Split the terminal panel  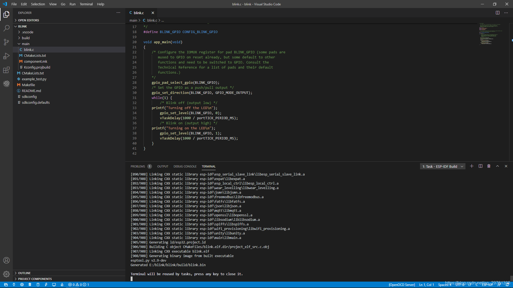point(480,166)
